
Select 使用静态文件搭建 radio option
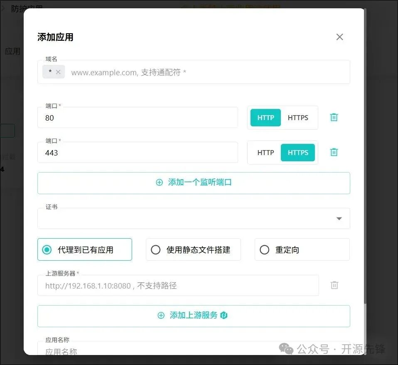(156, 250)
